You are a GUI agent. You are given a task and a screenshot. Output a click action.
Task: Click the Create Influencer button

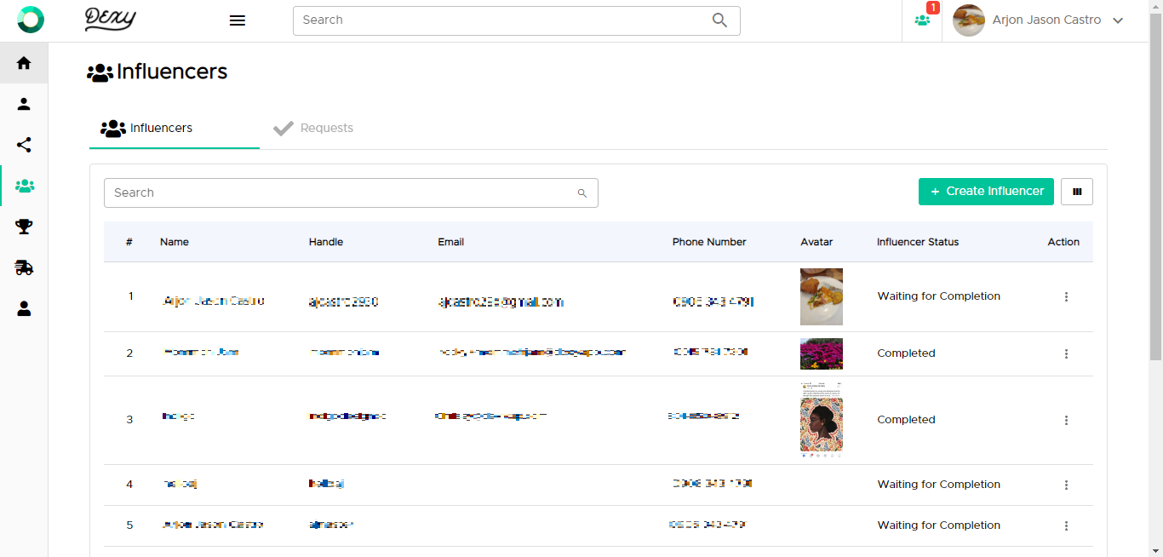(986, 192)
